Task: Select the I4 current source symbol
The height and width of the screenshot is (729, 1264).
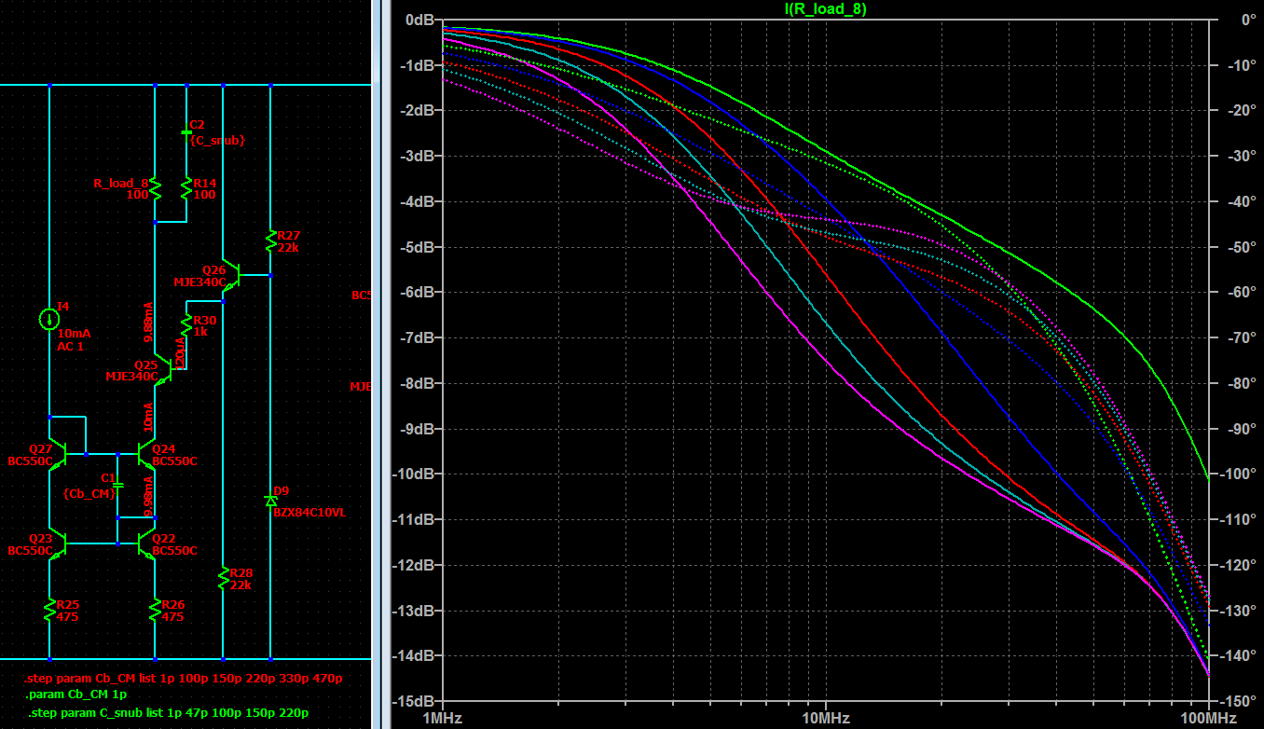Action: tap(48, 320)
